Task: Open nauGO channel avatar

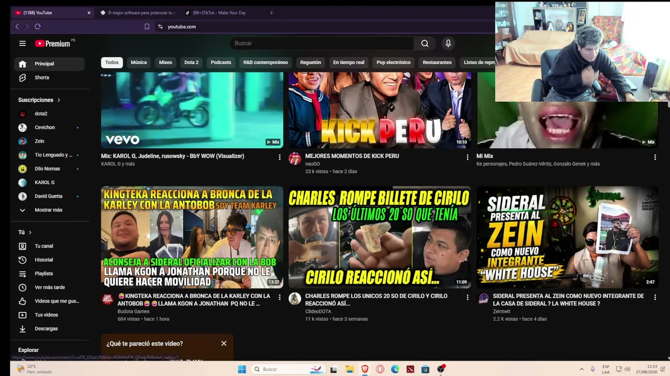Action: (295, 159)
